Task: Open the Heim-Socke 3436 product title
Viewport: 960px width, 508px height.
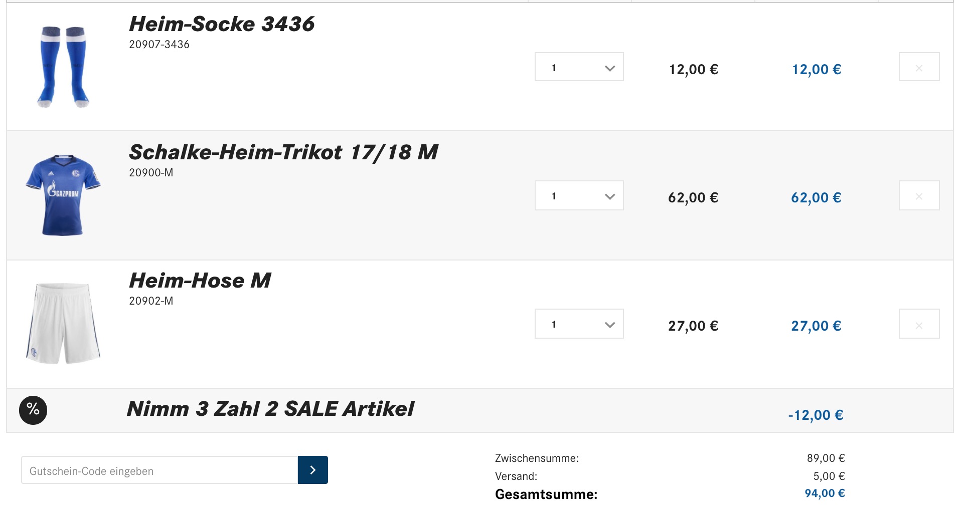Action: (221, 24)
